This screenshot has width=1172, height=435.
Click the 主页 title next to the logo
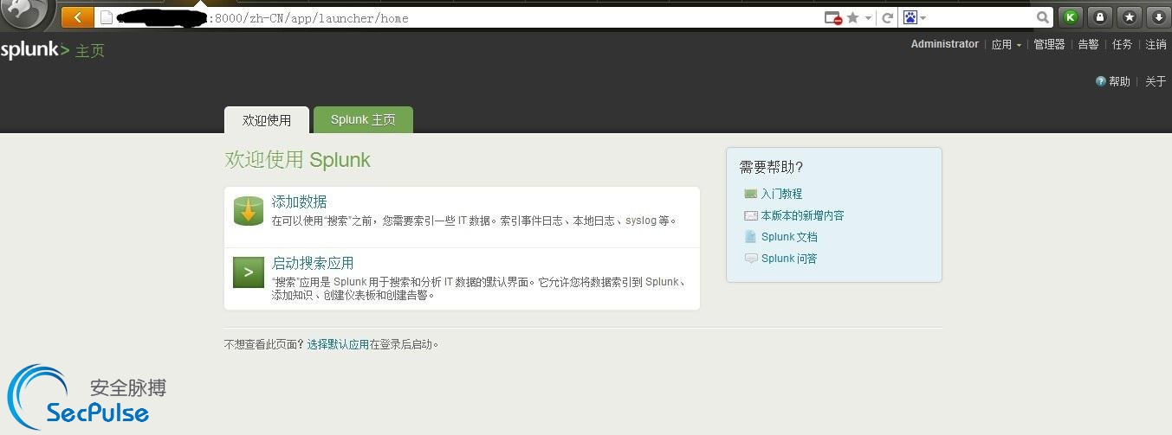pos(90,51)
